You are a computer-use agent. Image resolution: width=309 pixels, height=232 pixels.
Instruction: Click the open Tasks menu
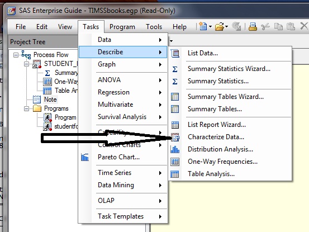coord(91,27)
